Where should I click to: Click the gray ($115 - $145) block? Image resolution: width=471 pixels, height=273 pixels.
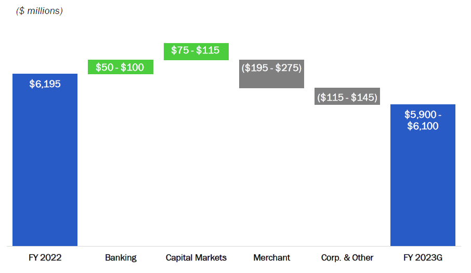point(347,97)
